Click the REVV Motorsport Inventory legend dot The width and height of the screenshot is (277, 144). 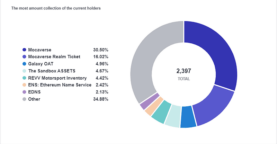point(24,78)
